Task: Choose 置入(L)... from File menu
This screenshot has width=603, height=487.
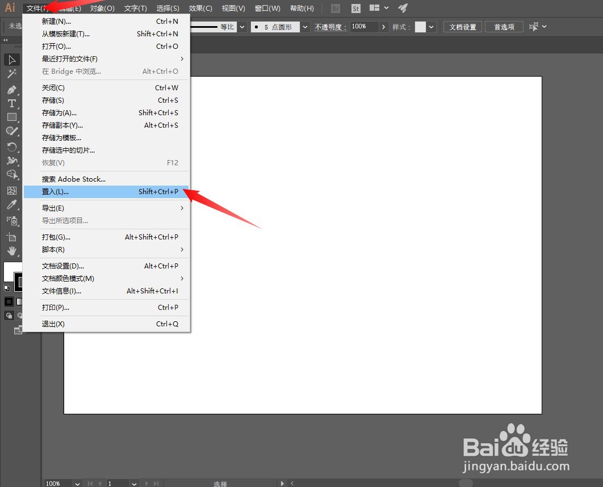Action: [106, 192]
